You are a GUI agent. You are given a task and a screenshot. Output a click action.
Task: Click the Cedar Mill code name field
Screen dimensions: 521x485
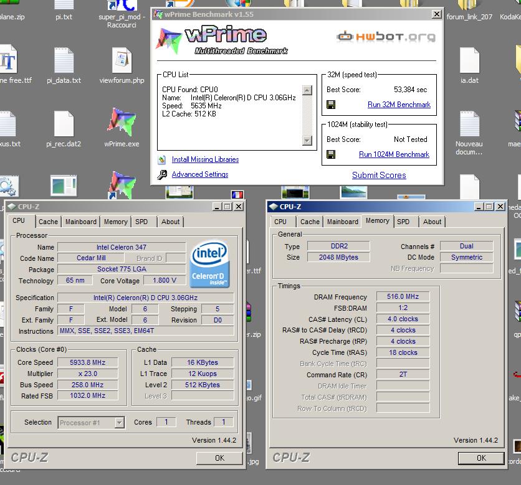tap(91, 258)
